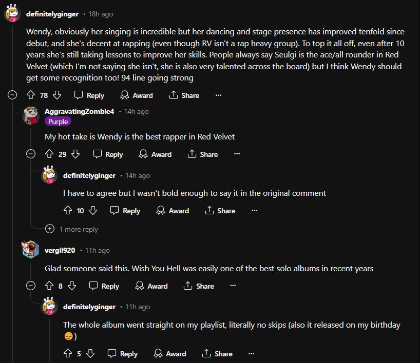Share the 'no skips' reply with 5 points
The width and height of the screenshot is (420, 363).
tap(217, 354)
